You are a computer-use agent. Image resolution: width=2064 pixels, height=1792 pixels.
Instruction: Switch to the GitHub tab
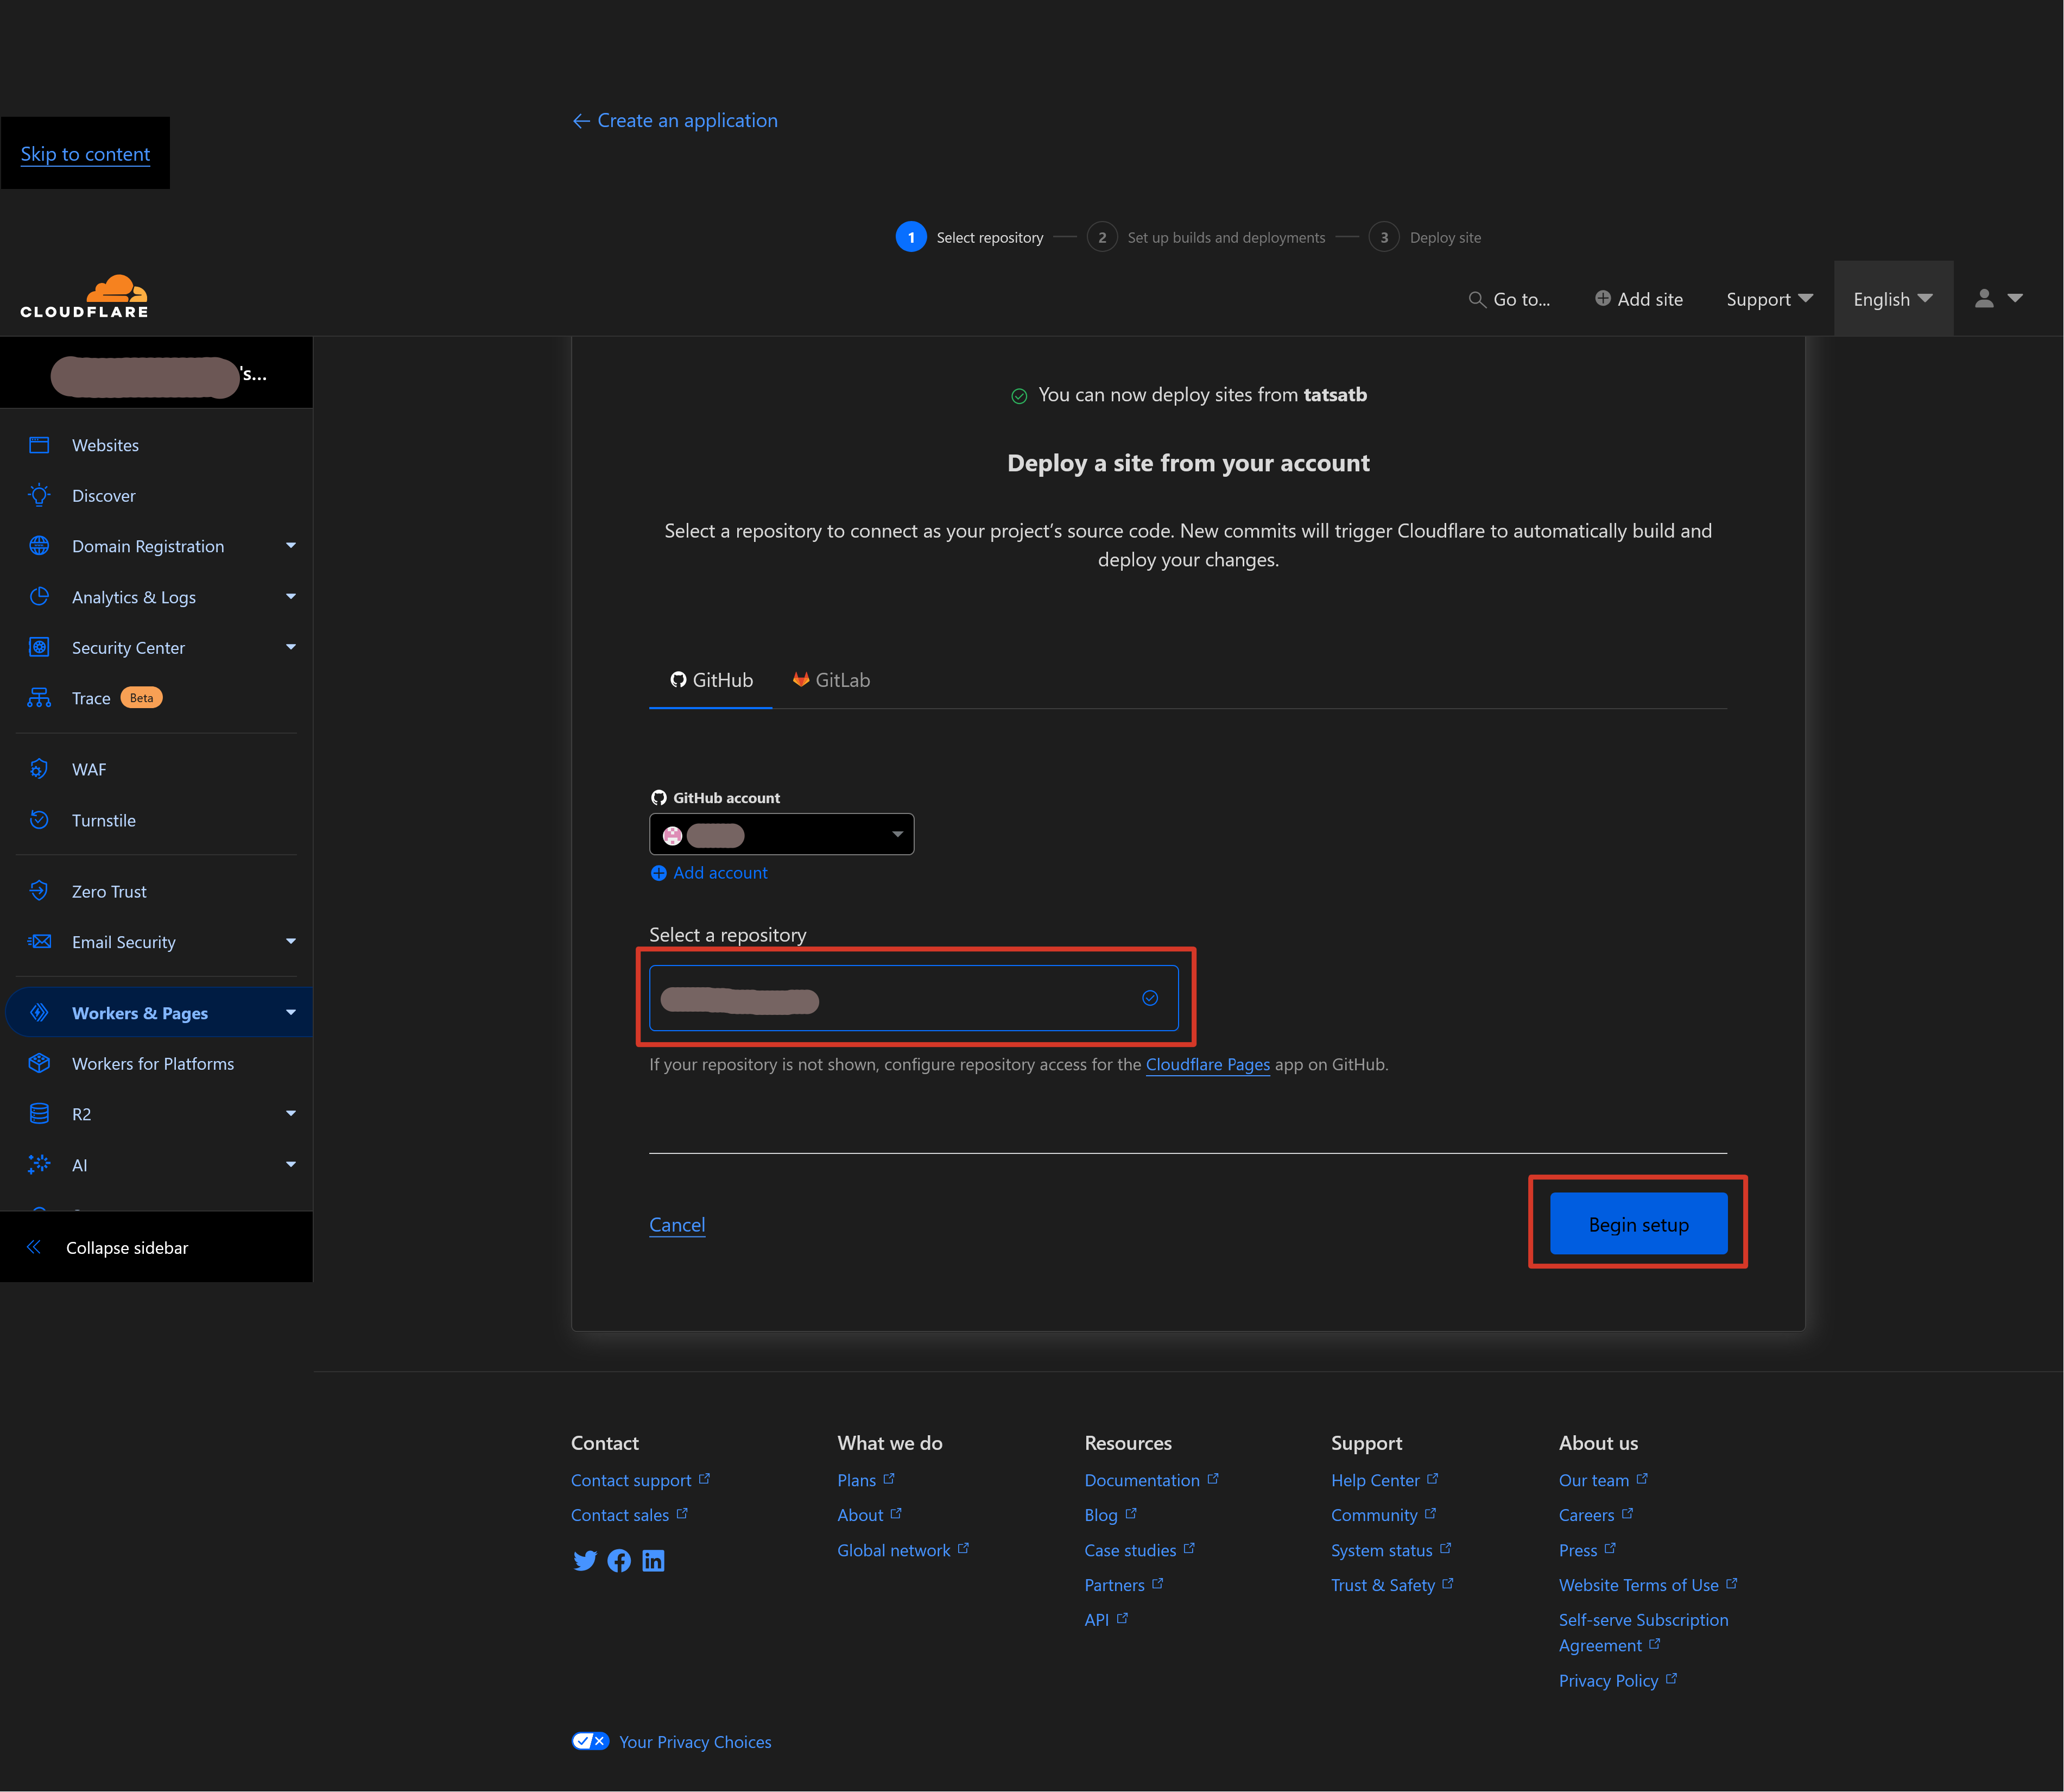(x=711, y=679)
